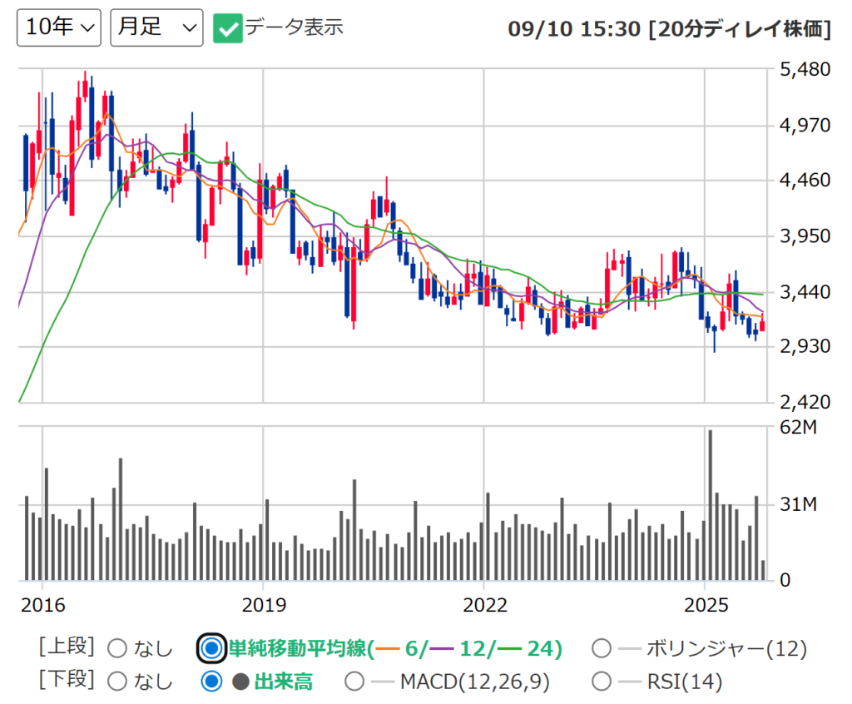Click the tallest volume bar near 2025

coord(710,505)
